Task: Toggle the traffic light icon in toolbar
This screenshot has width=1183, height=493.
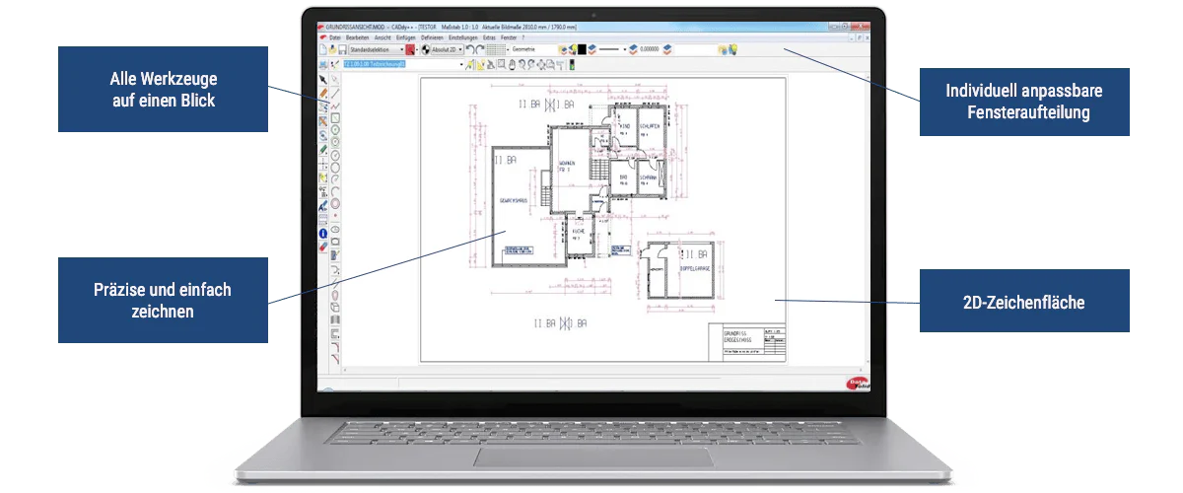Action: [x=572, y=64]
